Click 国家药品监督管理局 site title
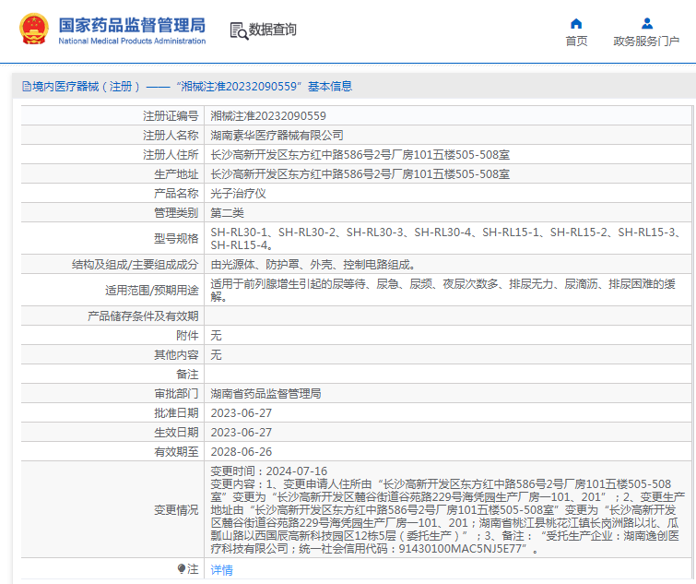696x584 pixels. [132, 25]
